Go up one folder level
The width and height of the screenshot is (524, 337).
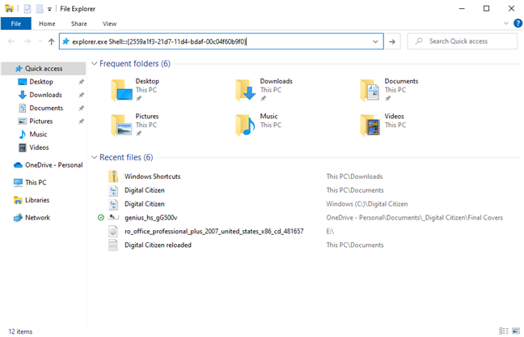coord(51,41)
